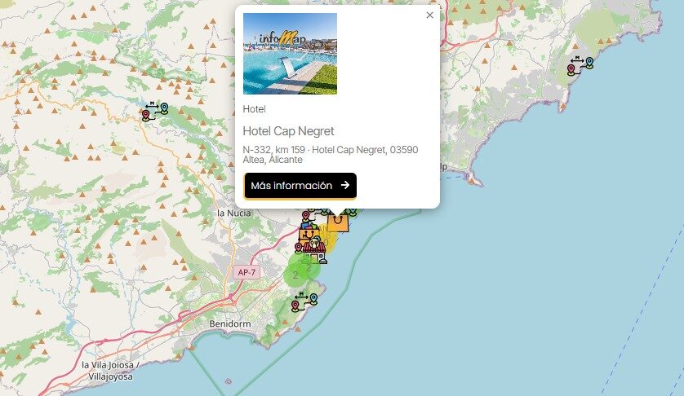This screenshot has width=684, height=396.
Task: Click the Más información button
Action: [300, 186]
